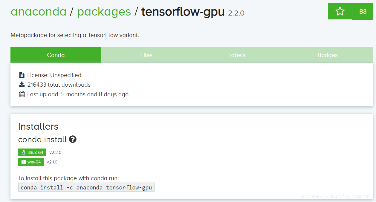Click the last upload calendar icon

[x=22, y=94]
